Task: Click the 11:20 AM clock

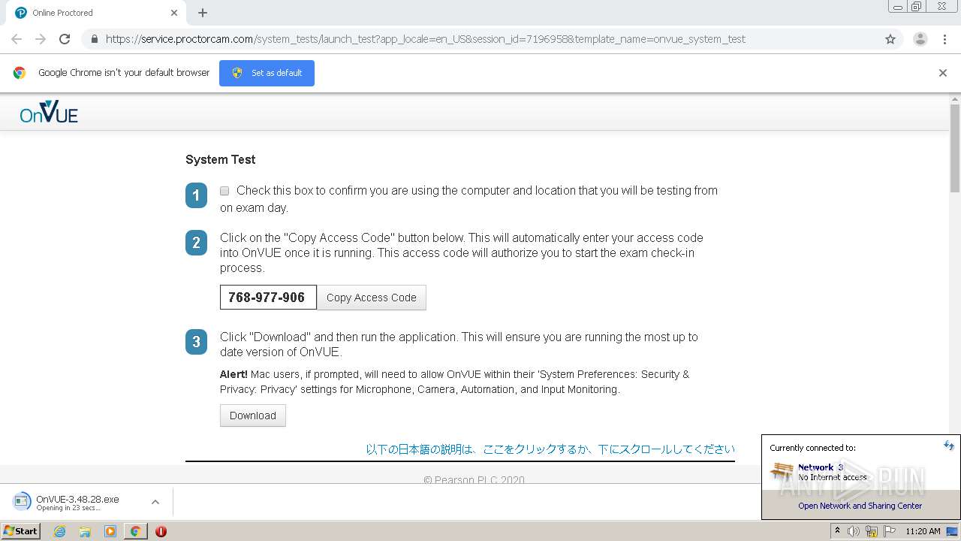Action: (x=923, y=531)
